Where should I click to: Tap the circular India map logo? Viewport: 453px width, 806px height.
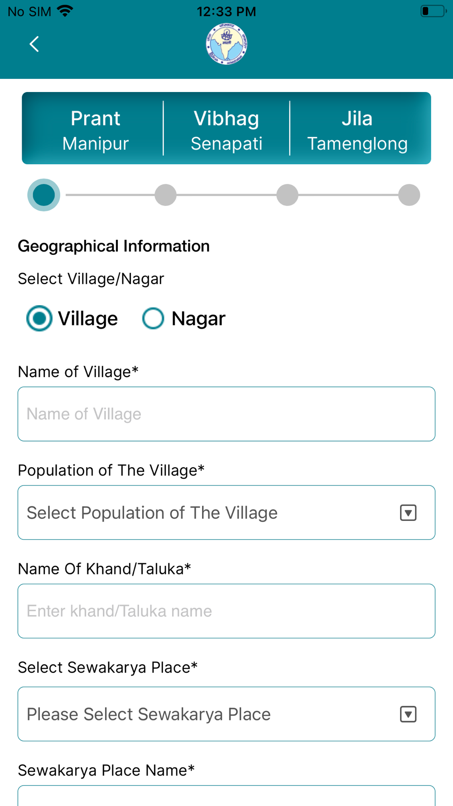(226, 44)
